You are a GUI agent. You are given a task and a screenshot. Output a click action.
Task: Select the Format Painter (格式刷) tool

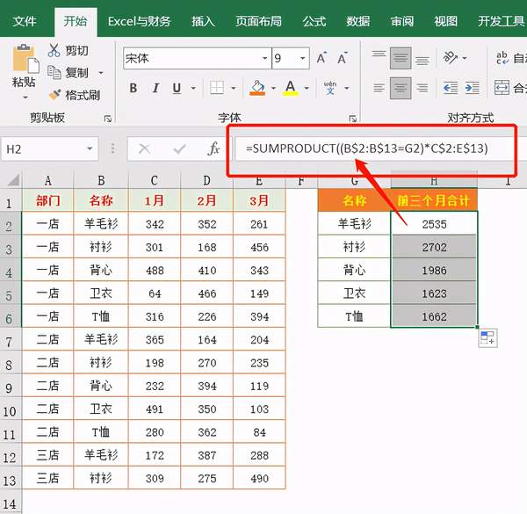point(75,95)
